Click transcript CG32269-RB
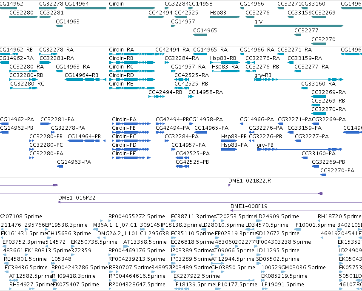The image size is (362, 291). click(x=316, y=105)
